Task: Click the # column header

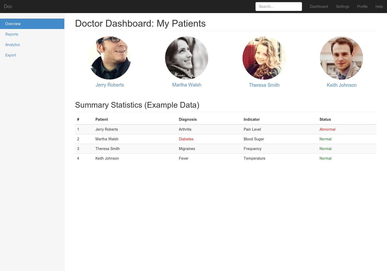Action: click(78, 119)
